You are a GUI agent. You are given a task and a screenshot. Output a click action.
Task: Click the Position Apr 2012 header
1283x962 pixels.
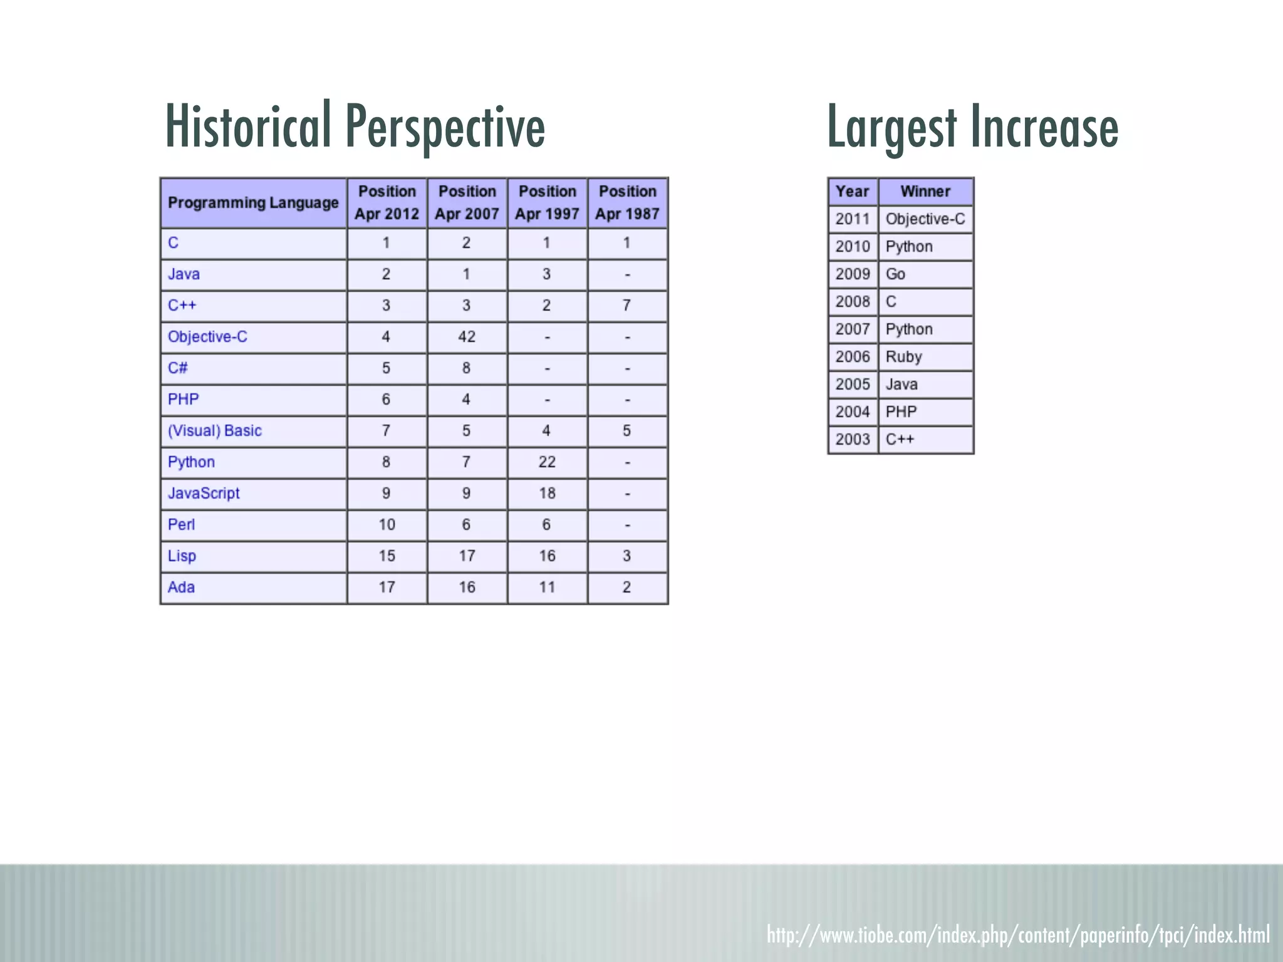coord(387,203)
